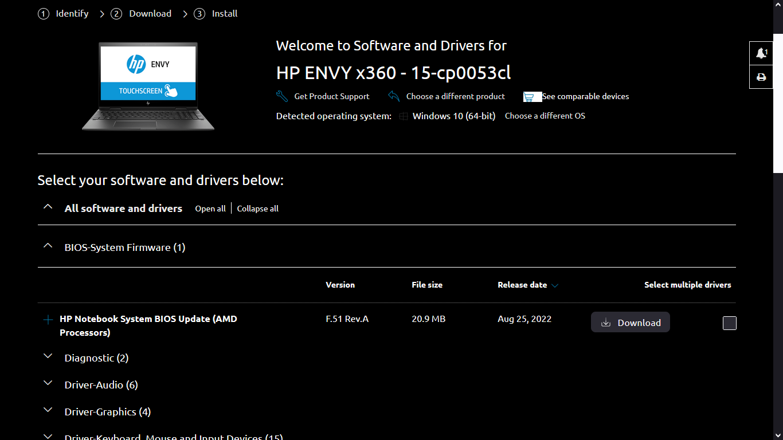Viewport: 783px width, 440px height.
Task: Collapse the BIOS-System Firmware section
Action: [48, 245]
